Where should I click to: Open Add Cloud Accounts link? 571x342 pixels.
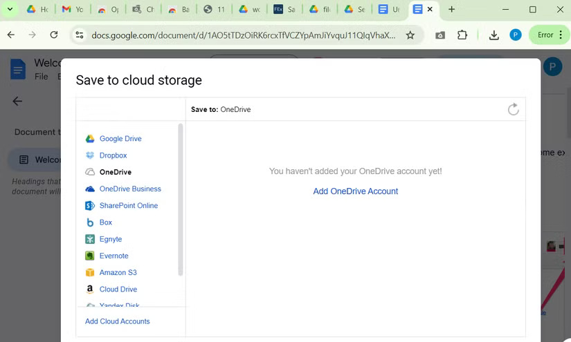point(117,321)
